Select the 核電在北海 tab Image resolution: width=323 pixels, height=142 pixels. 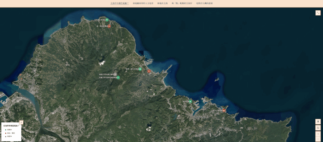(162, 3)
